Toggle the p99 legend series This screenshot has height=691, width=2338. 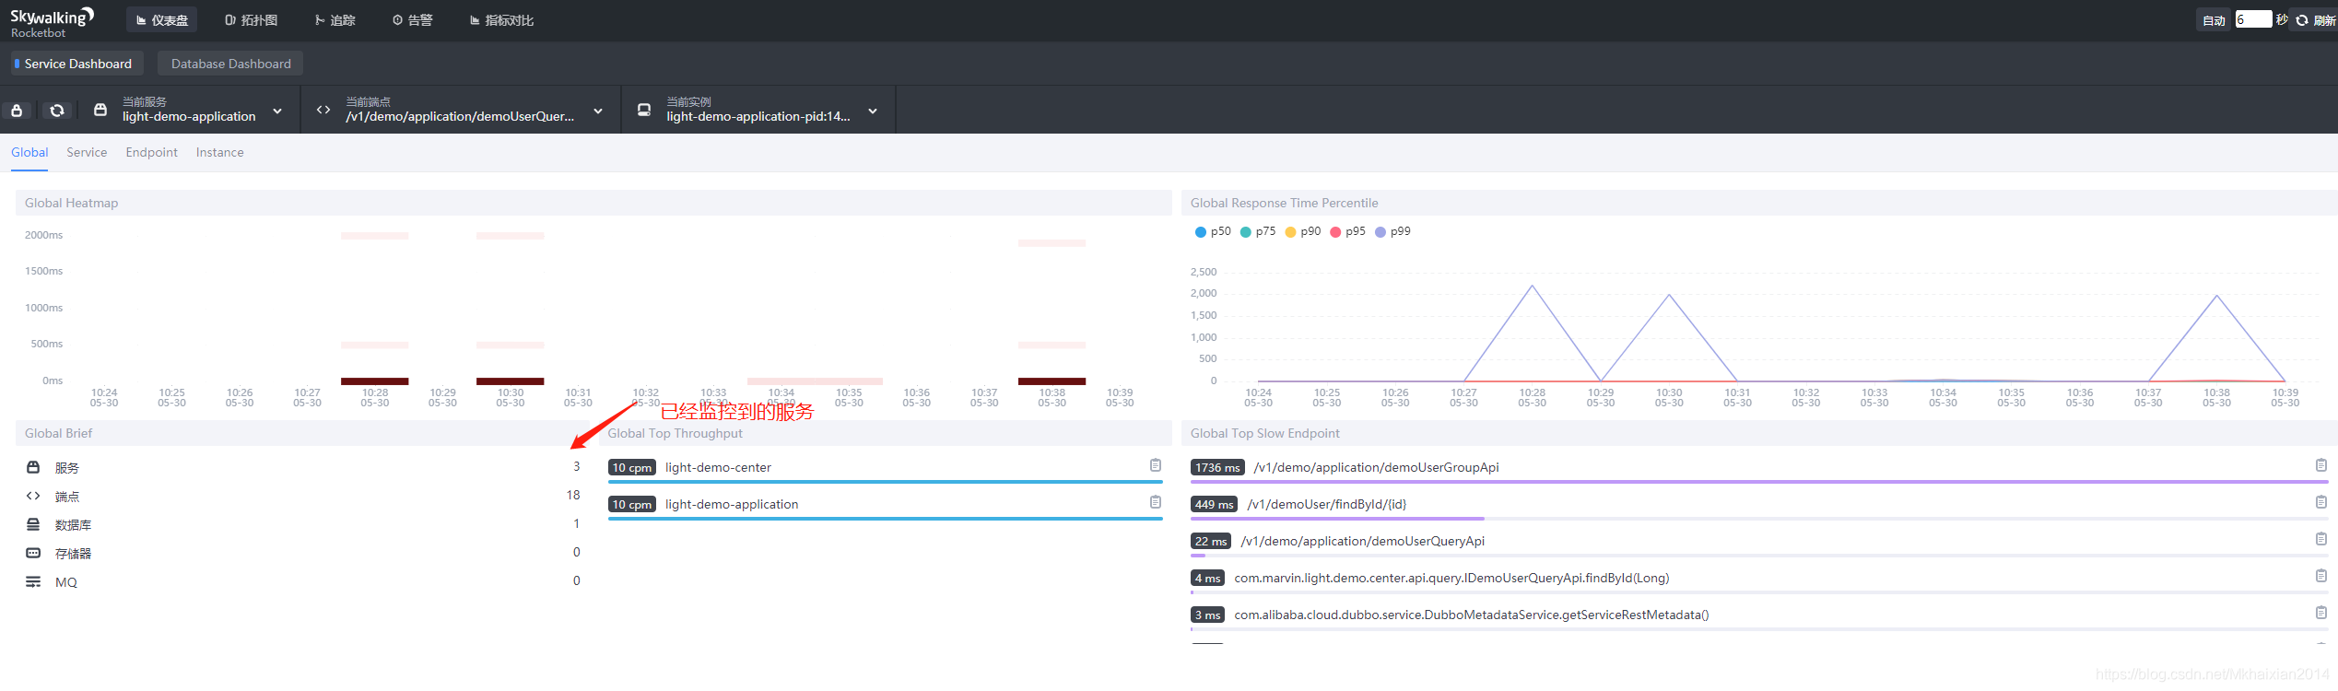tap(1392, 231)
